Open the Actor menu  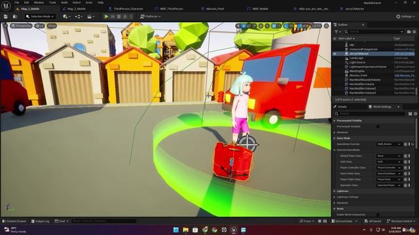pos(89,3)
